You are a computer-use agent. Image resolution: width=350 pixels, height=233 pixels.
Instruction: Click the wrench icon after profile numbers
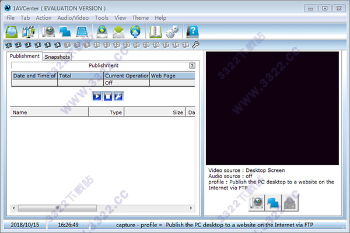click(195, 45)
